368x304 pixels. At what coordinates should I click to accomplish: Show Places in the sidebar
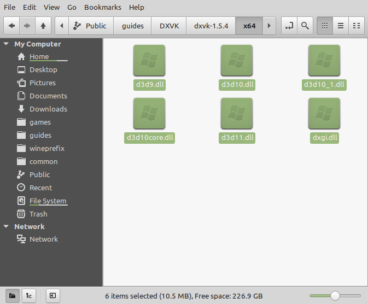tap(13, 296)
